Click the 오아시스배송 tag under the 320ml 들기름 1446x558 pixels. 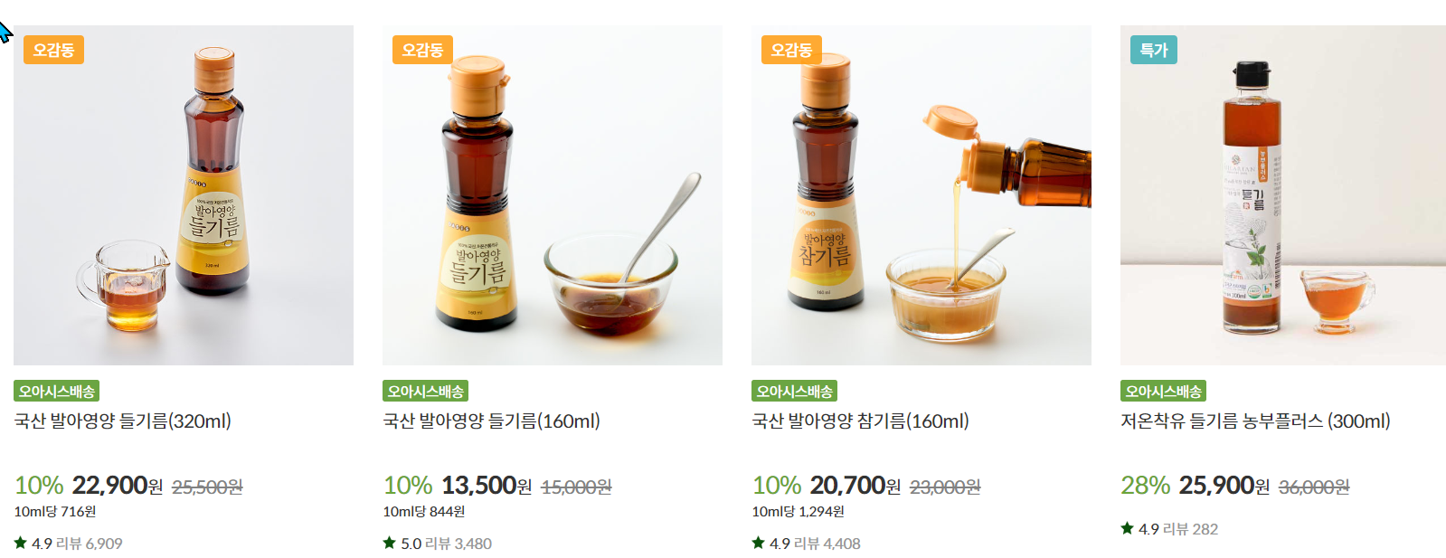pyautogui.click(x=57, y=391)
